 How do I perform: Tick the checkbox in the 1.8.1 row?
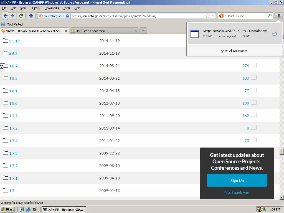(x=253, y=90)
